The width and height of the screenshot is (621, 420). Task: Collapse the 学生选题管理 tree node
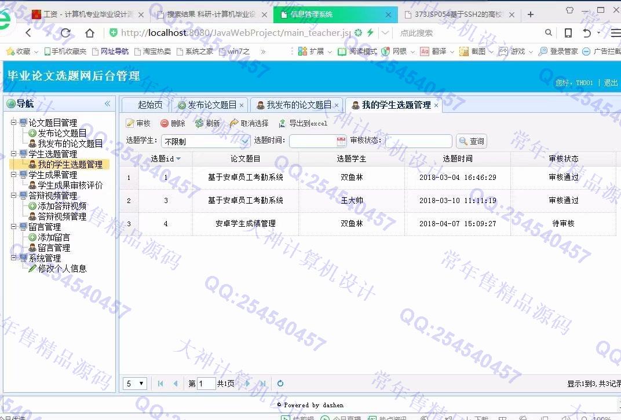pyautogui.click(x=13, y=154)
